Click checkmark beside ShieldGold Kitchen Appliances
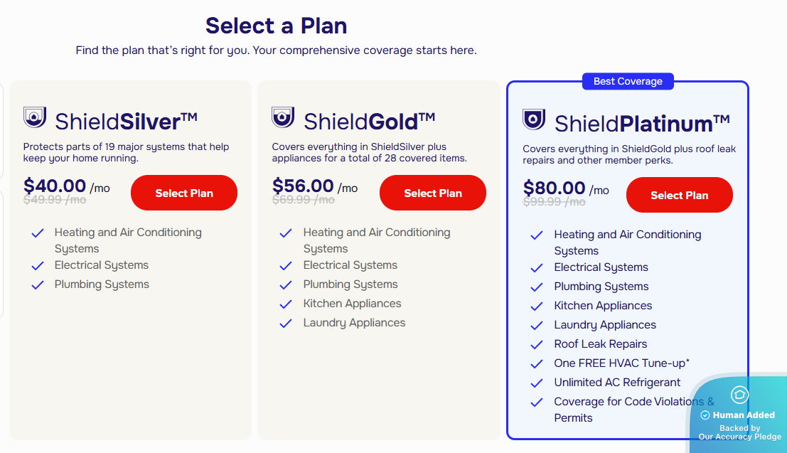This screenshot has height=453, width=787. point(287,304)
